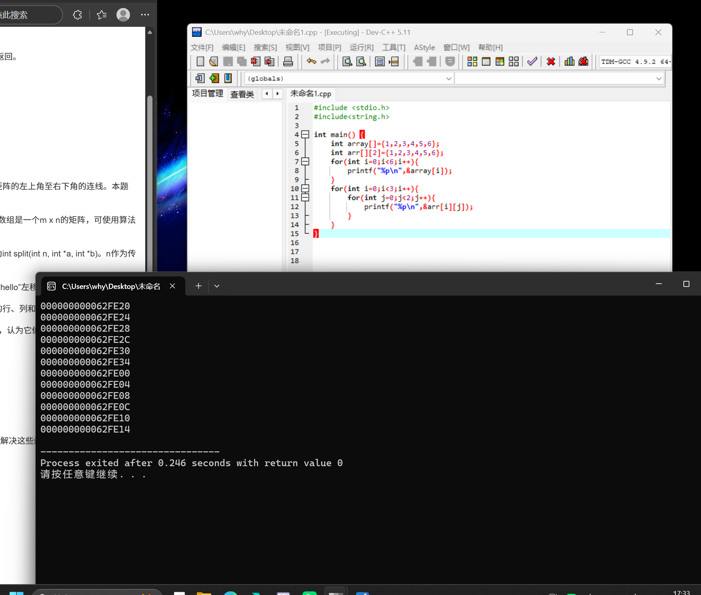Click the Close file icon with red X
The width and height of the screenshot is (701, 595).
[x=255, y=61]
